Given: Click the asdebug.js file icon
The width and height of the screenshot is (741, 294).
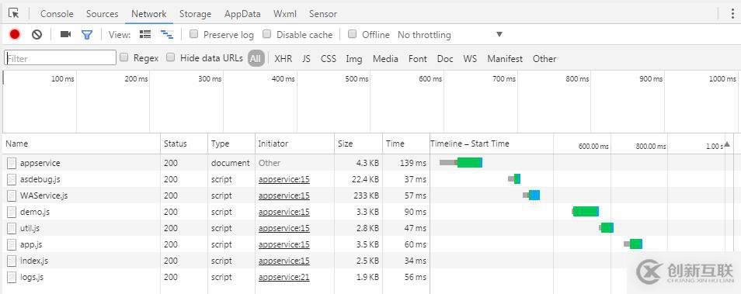Looking at the screenshot, I should pyautogui.click(x=12, y=179).
